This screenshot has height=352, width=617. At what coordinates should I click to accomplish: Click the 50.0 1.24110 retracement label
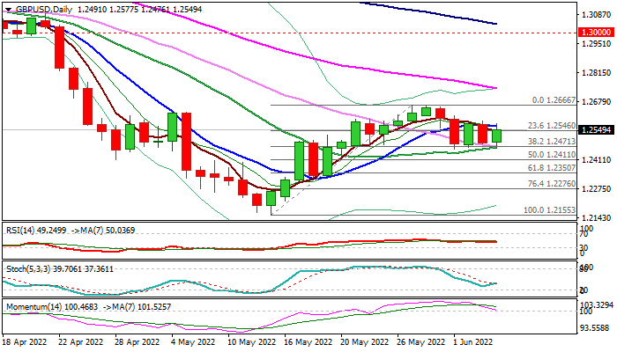coord(552,155)
